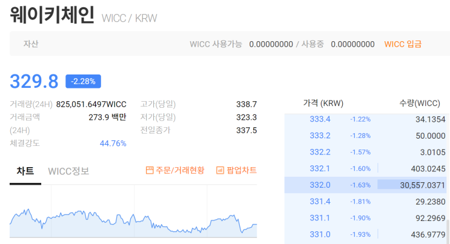Screen dimensions: 450x244
Task: Open the 주문/거래현황 icon
Action: click(150, 170)
